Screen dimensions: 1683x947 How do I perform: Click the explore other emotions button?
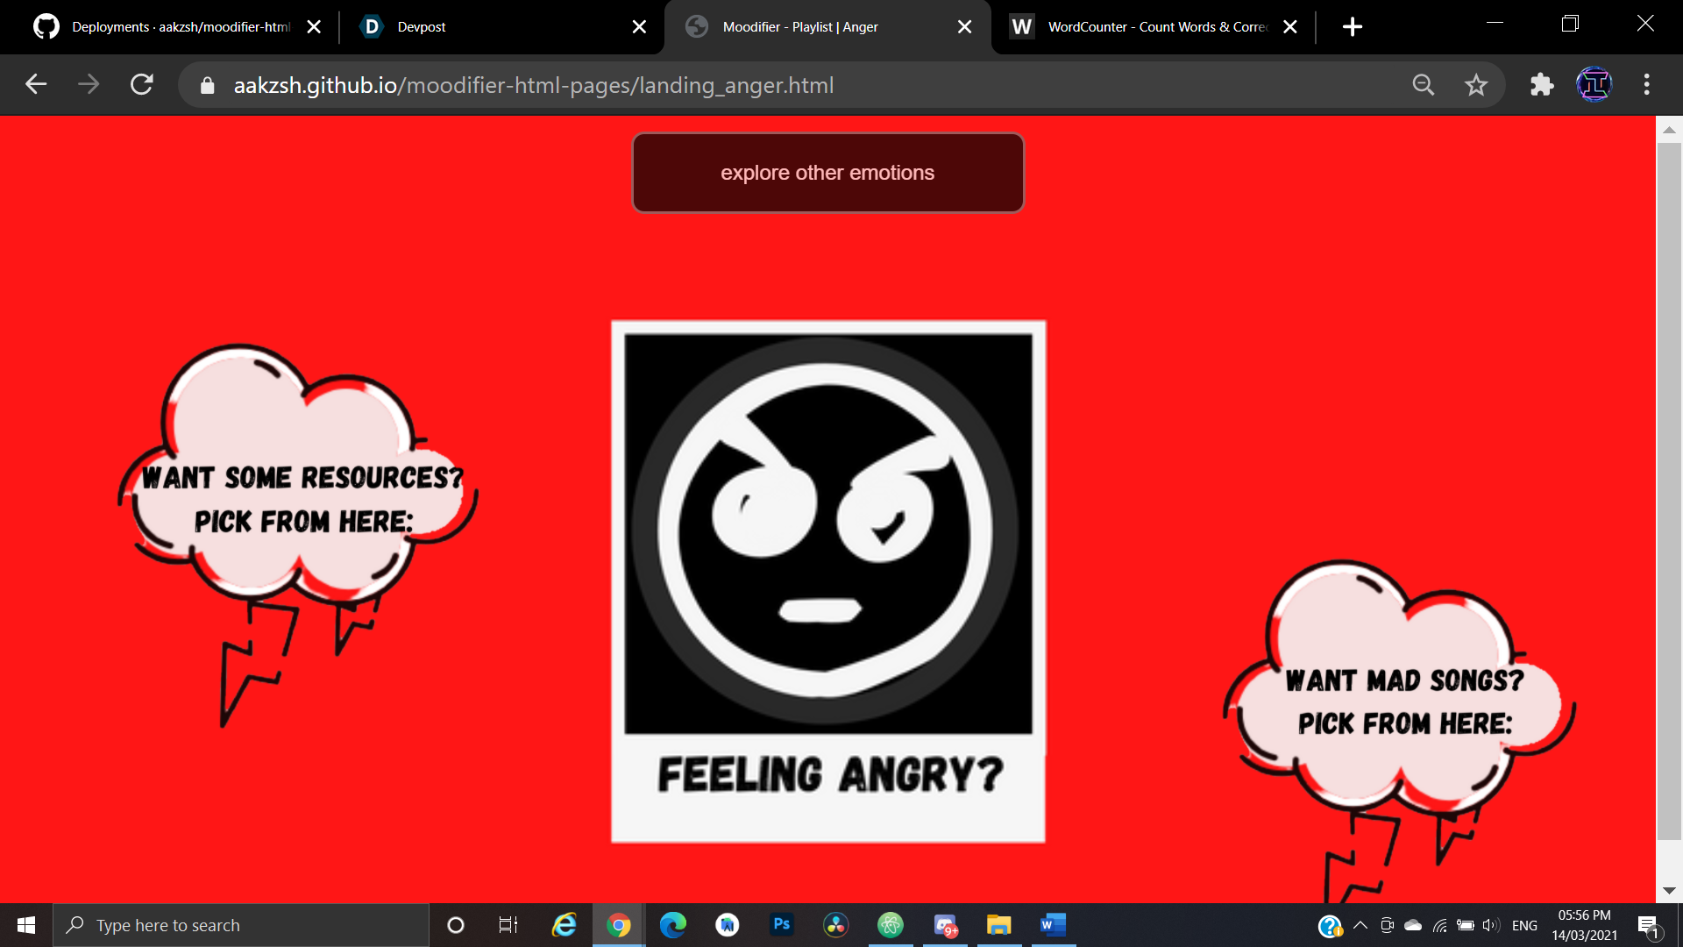(827, 173)
